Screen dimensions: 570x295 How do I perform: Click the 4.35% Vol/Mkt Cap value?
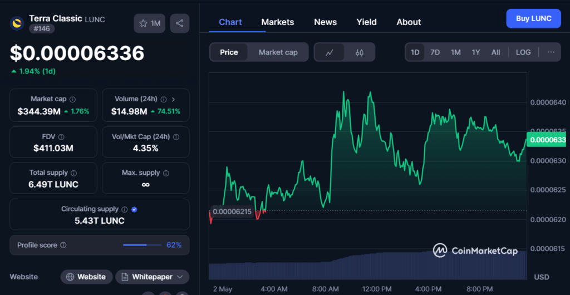coord(145,148)
